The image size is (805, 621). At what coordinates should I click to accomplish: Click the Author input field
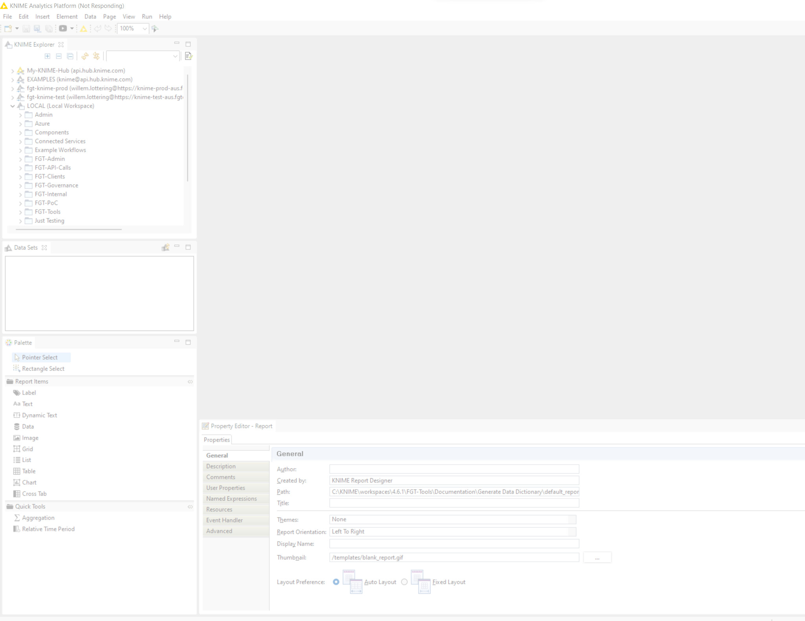click(454, 469)
